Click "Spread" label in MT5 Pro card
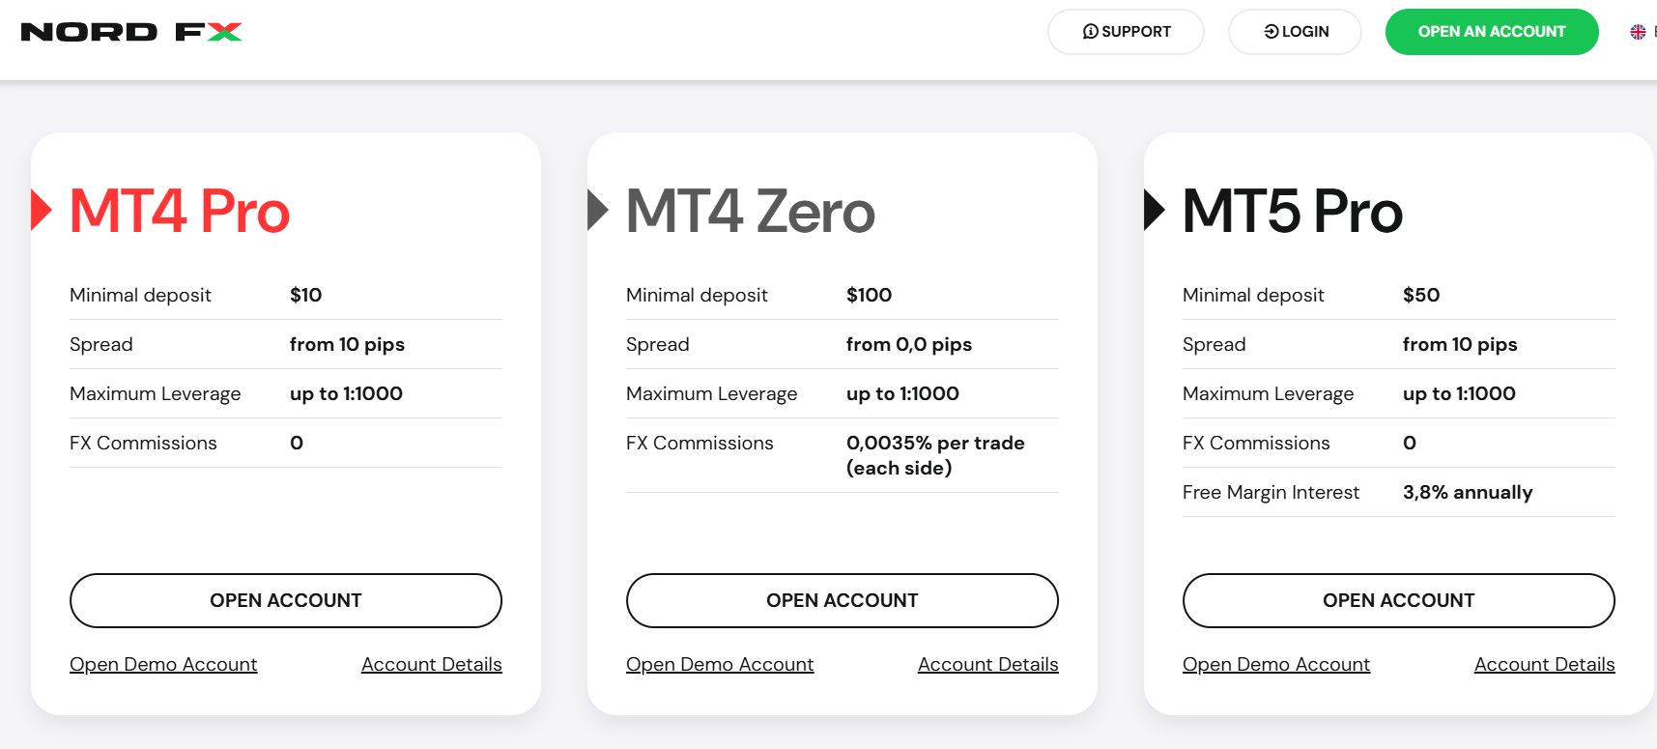 tap(1214, 344)
